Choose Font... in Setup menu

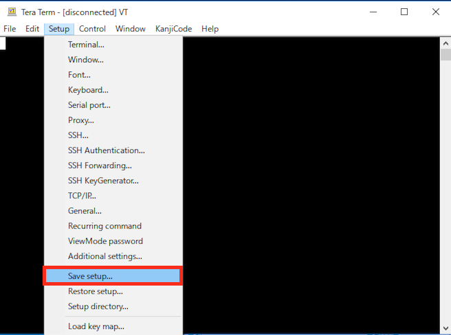coord(79,75)
